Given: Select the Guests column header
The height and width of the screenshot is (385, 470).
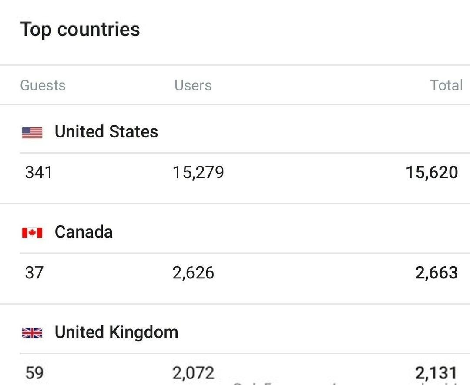Looking at the screenshot, I should [x=43, y=85].
